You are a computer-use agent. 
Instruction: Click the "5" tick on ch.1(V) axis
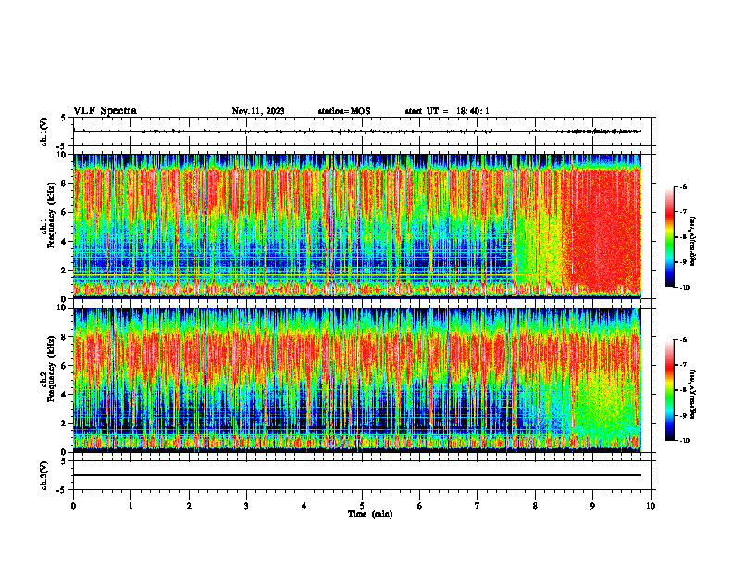[65, 118]
